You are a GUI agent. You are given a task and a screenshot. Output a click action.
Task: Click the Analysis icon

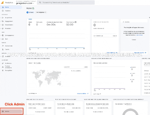(3, 56)
